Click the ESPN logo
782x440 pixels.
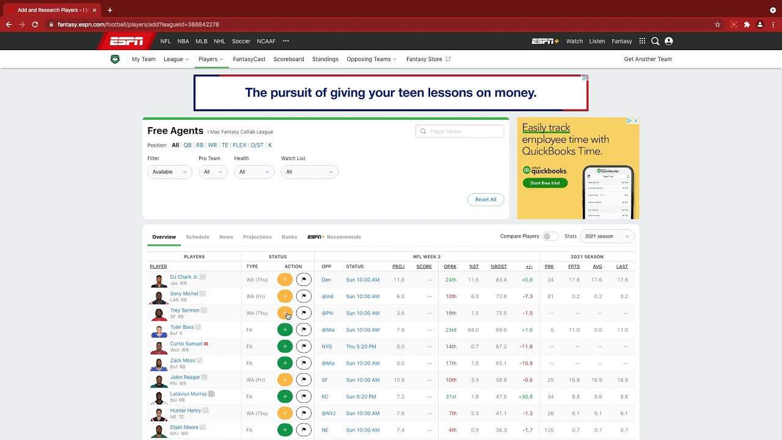(126, 41)
